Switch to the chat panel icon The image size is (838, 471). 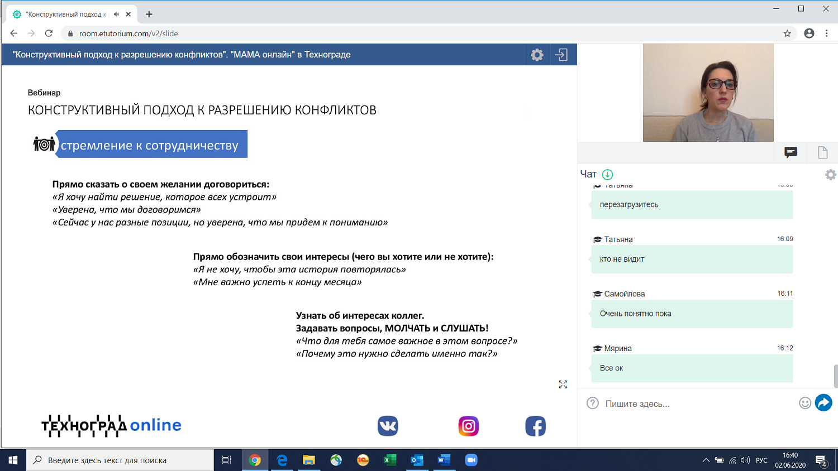(791, 152)
